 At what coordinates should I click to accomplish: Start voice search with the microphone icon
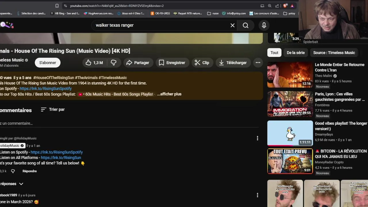click(264, 25)
